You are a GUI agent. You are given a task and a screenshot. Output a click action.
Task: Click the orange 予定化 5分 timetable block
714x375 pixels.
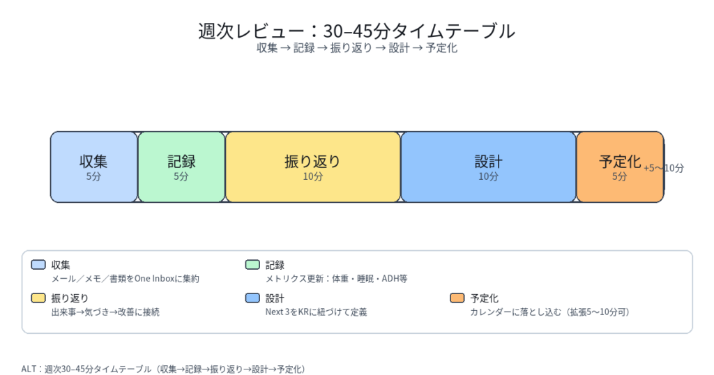(x=618, y=167)
